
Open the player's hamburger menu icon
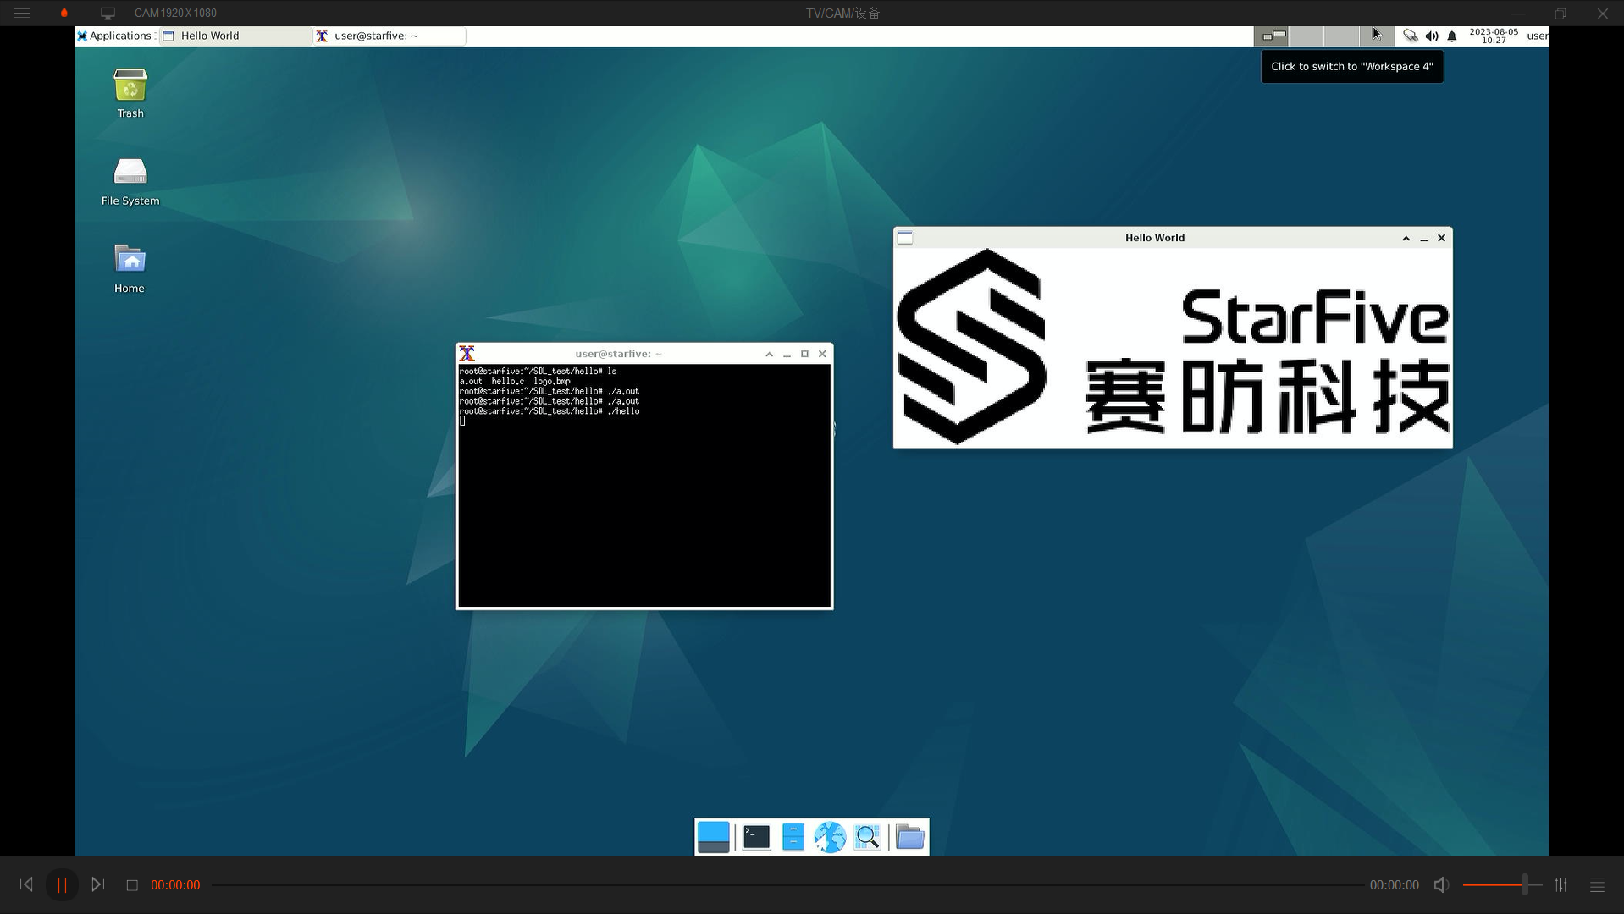[23, 14]
